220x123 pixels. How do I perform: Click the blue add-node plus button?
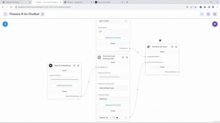point(5,24)
